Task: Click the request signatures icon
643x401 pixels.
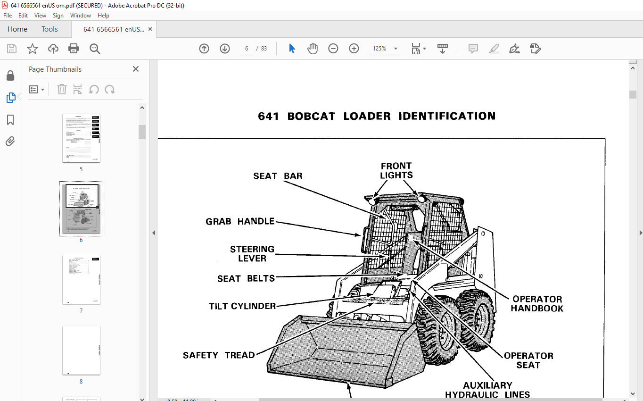Action: coord(535,49)
